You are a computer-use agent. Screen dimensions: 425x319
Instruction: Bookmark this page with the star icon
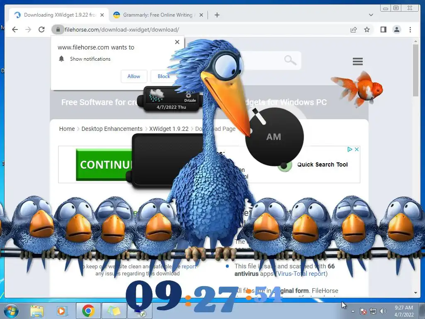[367, 29]
